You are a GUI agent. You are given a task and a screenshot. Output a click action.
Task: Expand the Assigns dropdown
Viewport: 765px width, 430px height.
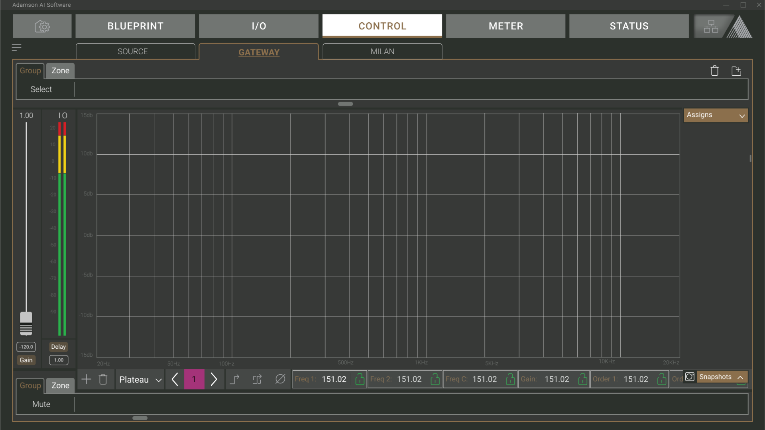(x=716, y=115)
